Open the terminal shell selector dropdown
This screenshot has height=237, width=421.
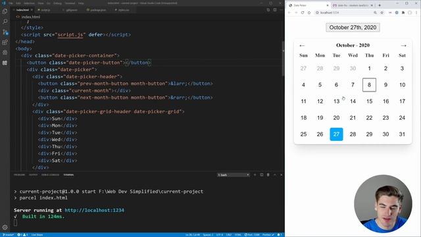pyautogui.click(x=234, y=175)
